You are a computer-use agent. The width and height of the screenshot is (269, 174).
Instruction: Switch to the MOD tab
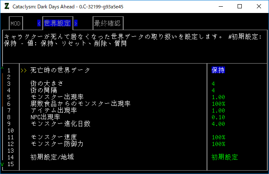coord(15,23)
